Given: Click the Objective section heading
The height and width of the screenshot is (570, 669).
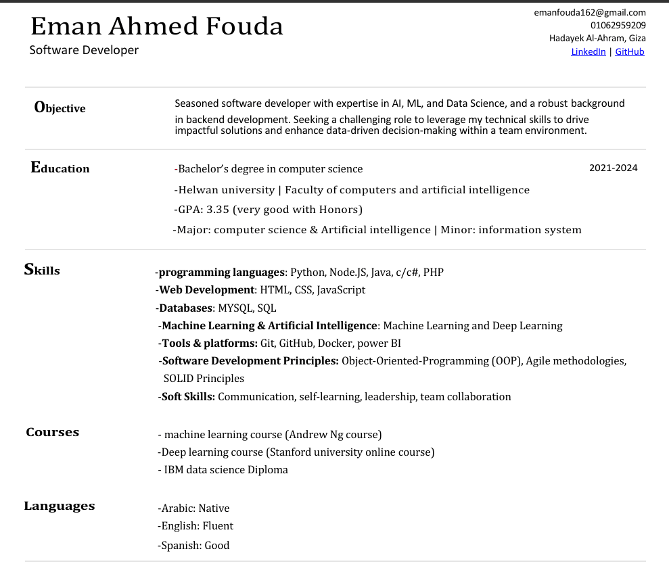Looking at the screenshot, I should pos(60,108).
